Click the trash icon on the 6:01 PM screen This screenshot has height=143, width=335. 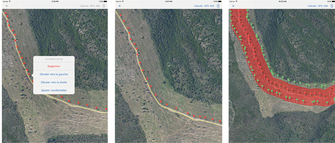point(218,6)
